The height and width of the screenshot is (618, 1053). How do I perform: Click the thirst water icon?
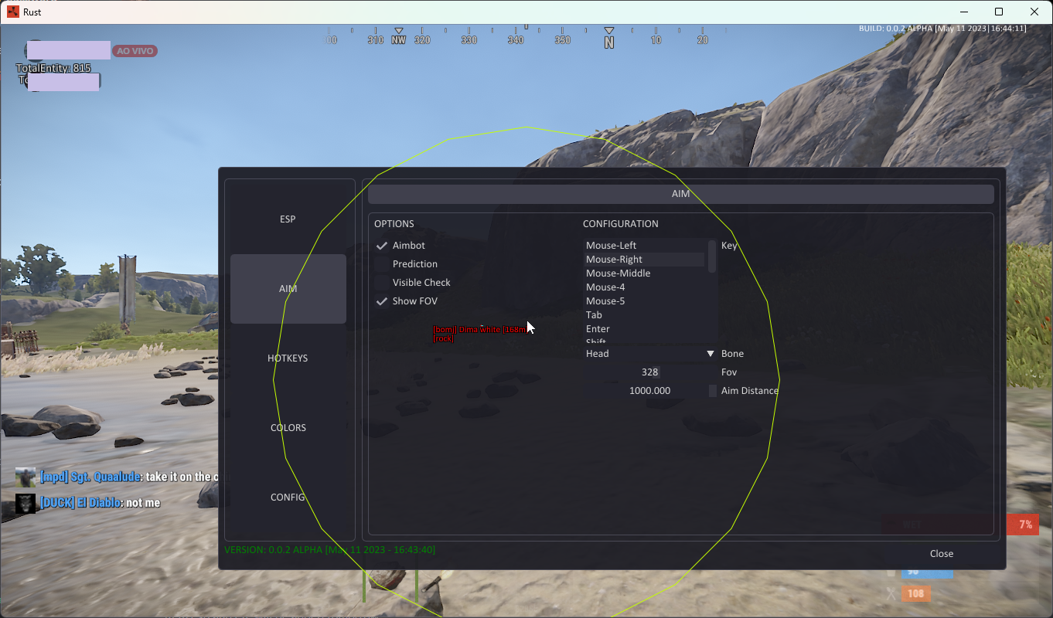(891, 572)
